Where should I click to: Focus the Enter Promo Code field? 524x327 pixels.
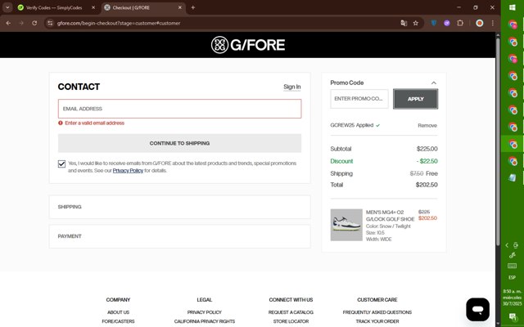point(359,99)
